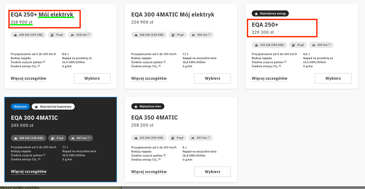This screenshot has width=365, height=189.
Task: Click the 558 km range chip
Action: pos(80,35)
